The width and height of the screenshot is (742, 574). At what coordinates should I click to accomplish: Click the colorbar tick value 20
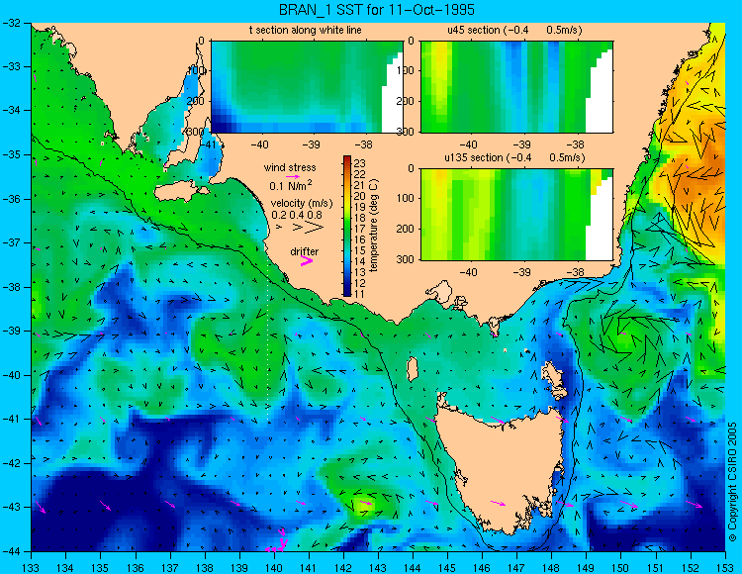(360, 196)
